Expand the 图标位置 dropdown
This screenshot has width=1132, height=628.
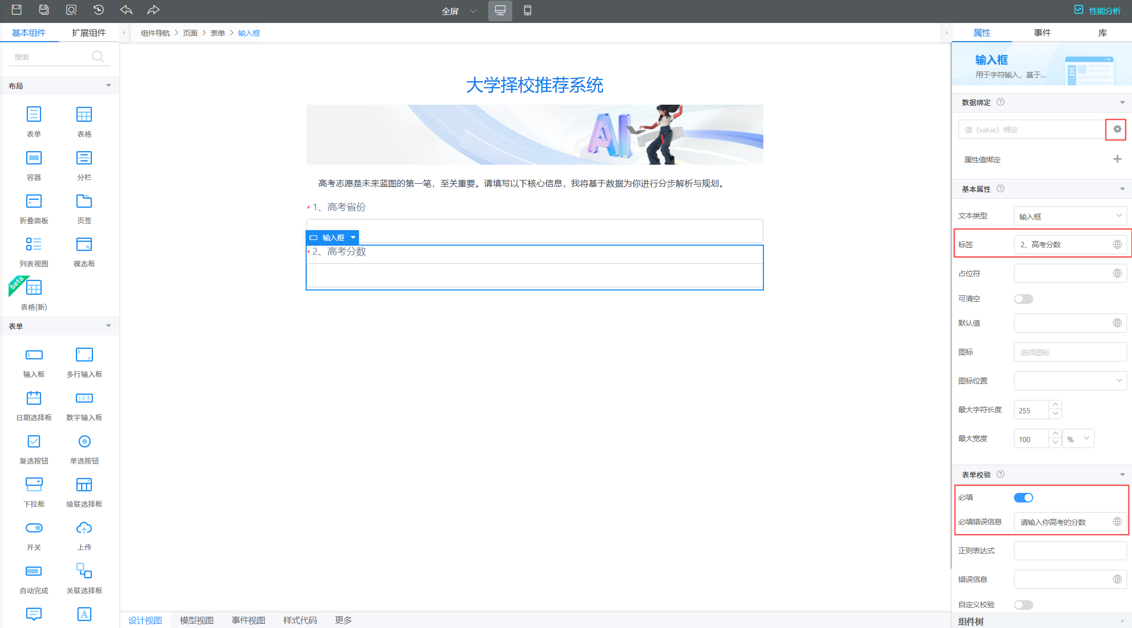(x=1069, y=381)
